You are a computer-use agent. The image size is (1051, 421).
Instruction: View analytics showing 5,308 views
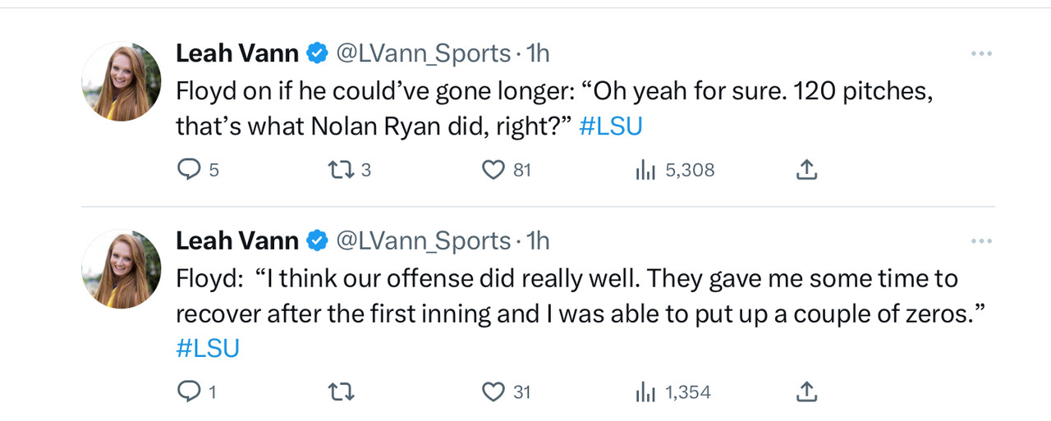click(x=645, y=170)
